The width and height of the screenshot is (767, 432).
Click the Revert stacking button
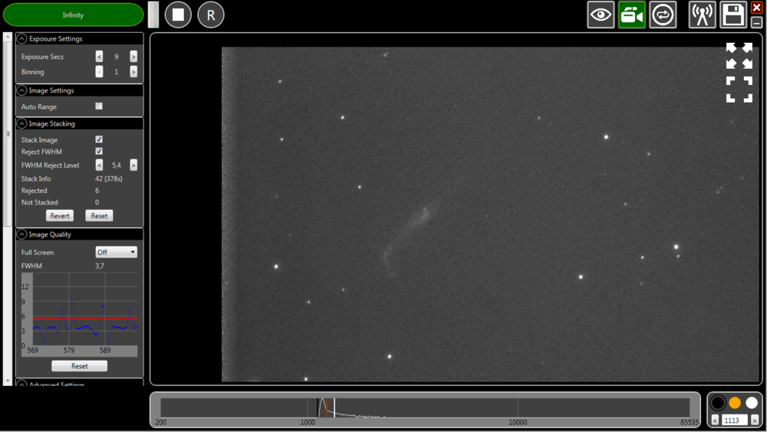pyautogui.click(x=60, y=215)
